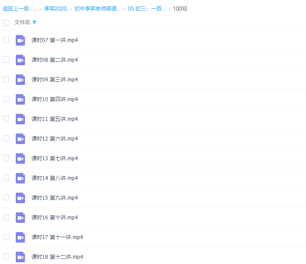This screenshot has width=306, height=264.
Task: Select checkbox for 课时10 第四讲.mp4
Action: tap(6, 99)
